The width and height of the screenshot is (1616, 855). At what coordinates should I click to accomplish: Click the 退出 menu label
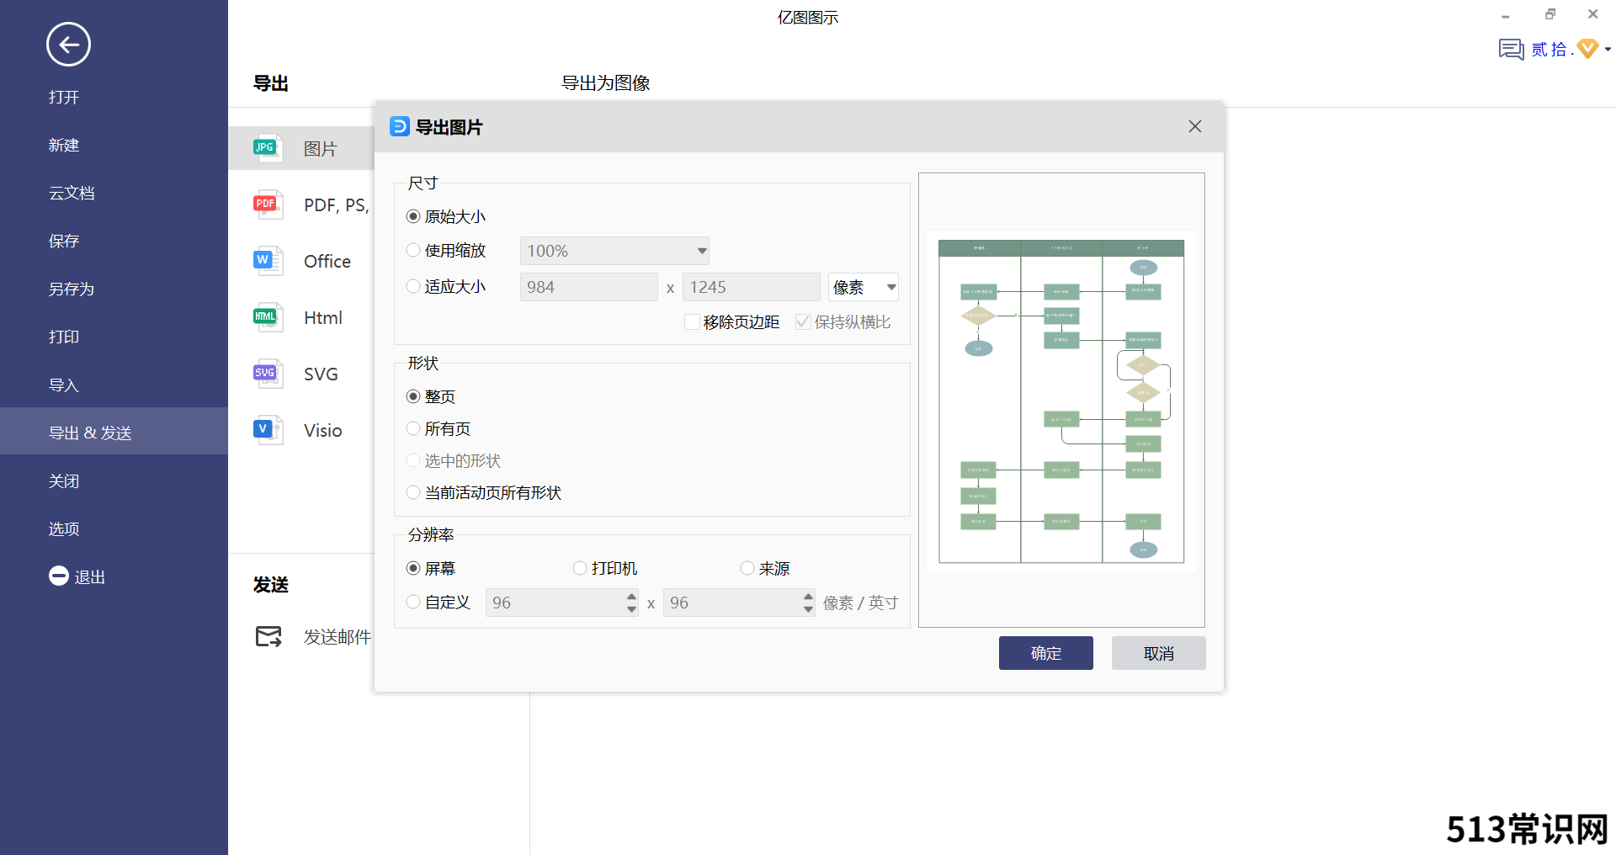(90, 577)
